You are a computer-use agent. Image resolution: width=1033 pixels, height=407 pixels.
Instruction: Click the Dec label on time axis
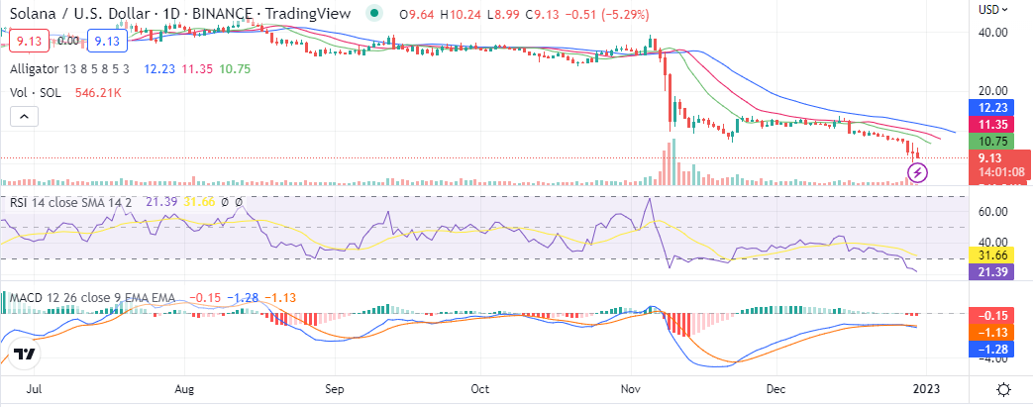(778, 388)
